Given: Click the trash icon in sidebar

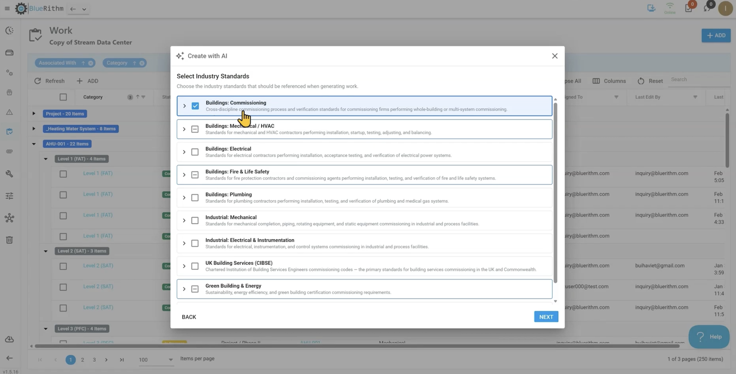Looking at the screenshot, I should pos(9,240).
